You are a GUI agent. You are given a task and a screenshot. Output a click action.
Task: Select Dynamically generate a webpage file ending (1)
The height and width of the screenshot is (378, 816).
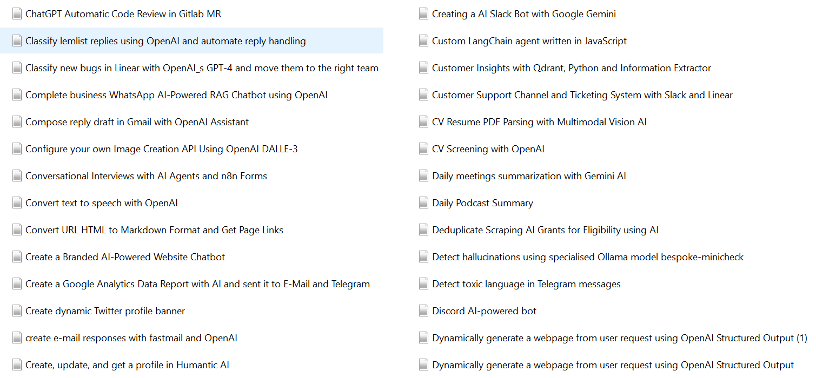(619, 338)
